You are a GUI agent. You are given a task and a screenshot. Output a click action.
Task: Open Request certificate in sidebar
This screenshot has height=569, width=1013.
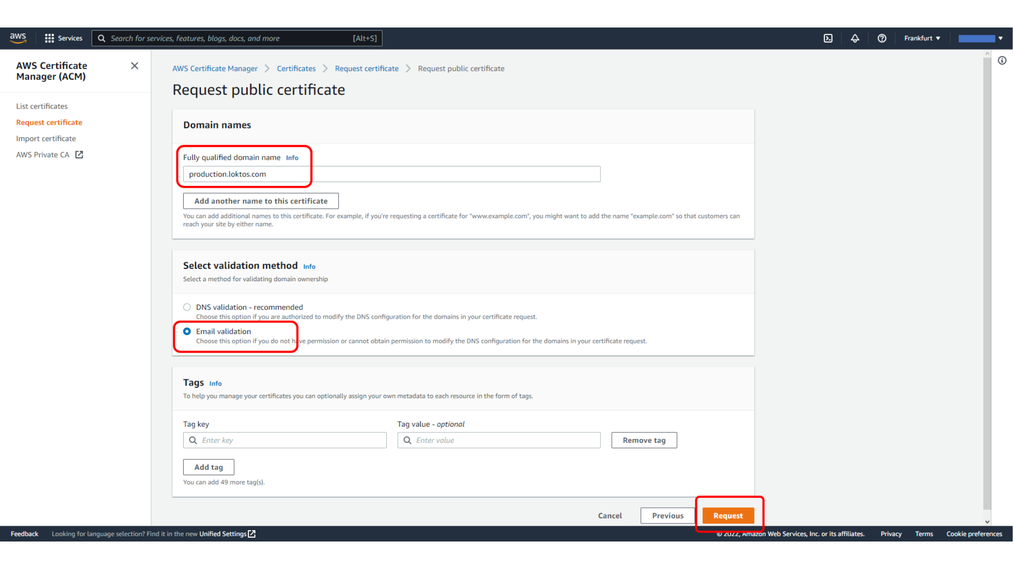pyautogui.click(x=49, y=122)
